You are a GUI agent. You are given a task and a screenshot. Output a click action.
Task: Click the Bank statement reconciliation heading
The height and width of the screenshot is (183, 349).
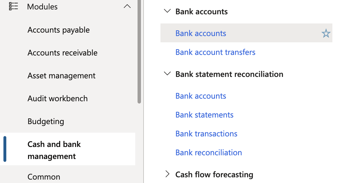coord(229,74)
